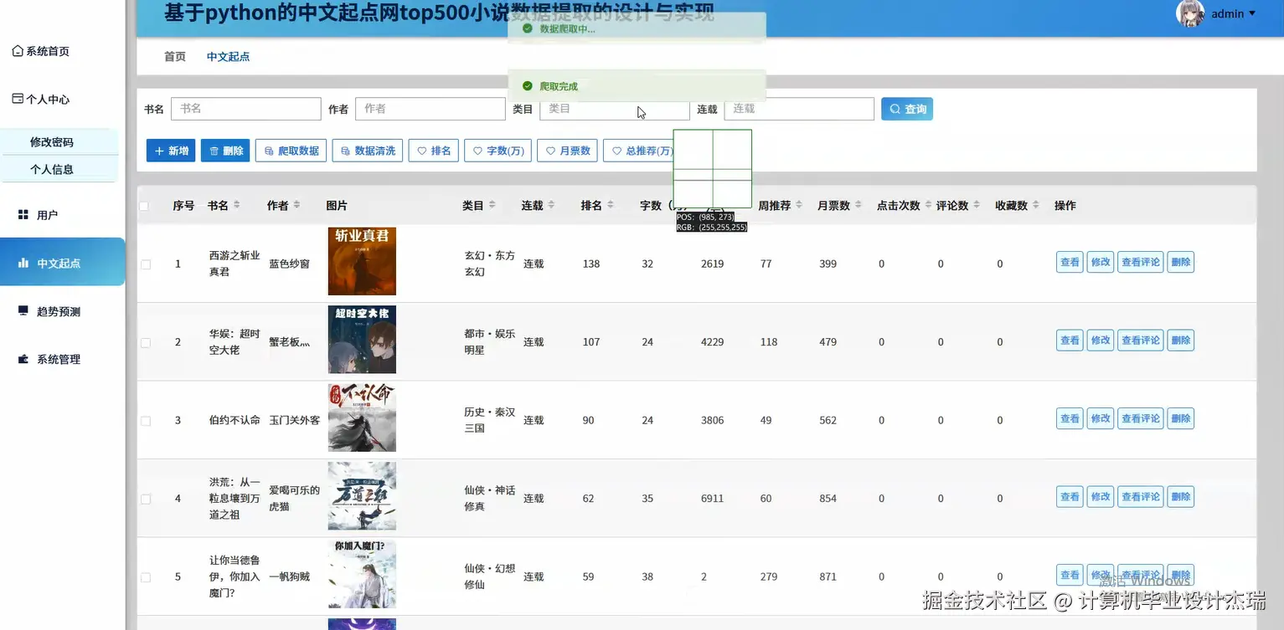Check row 3 伯约不认命 checkbox

[x=146, y=421]
